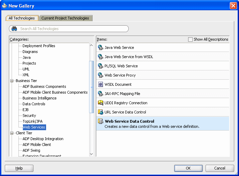The height and width of the screenshot is (176, 239).
Task: Select Business Intelligence category
Action: pos(40,98)
